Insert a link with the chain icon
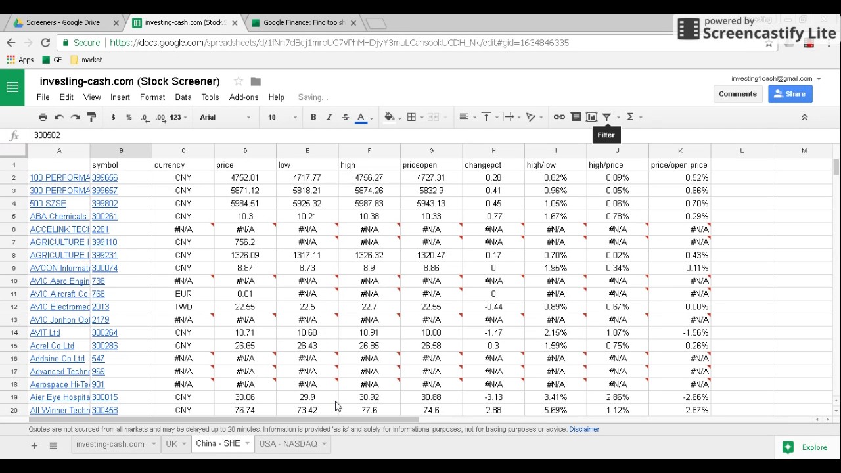 click(x=559, y=117)
